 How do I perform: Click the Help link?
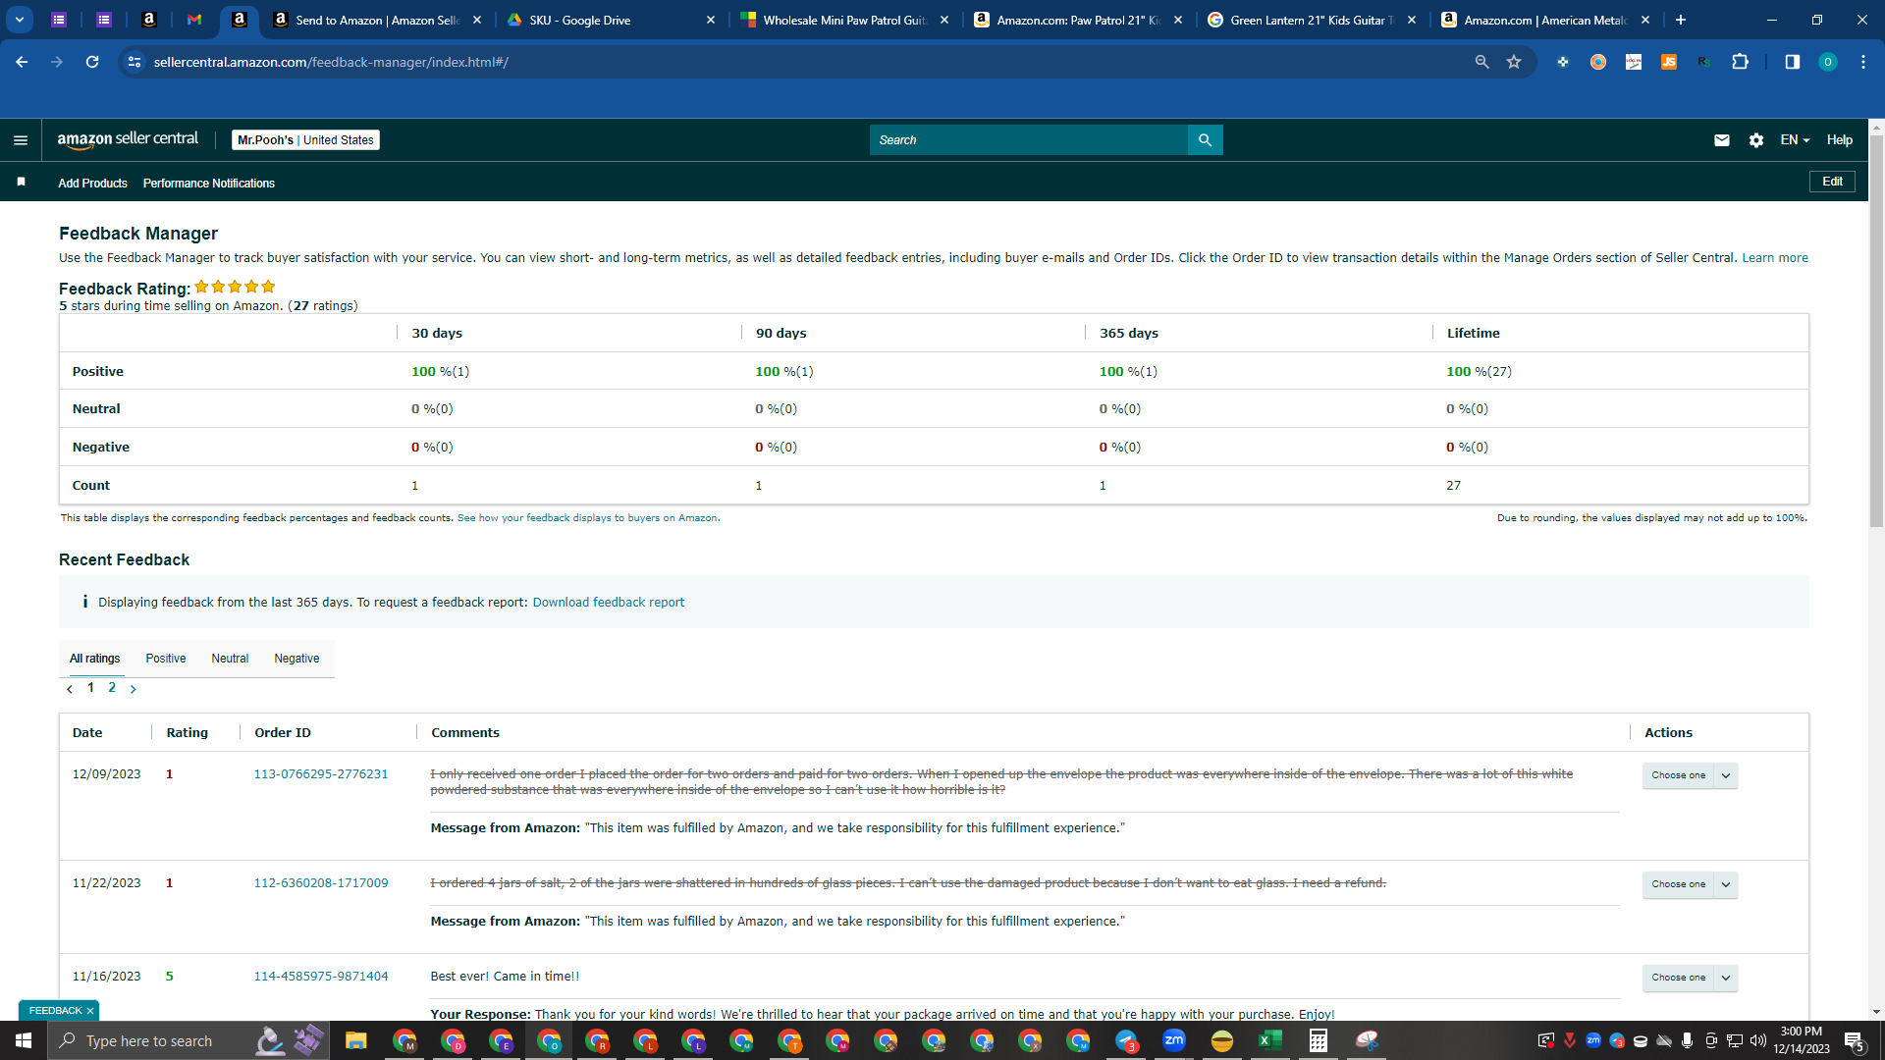(1839, 140)
